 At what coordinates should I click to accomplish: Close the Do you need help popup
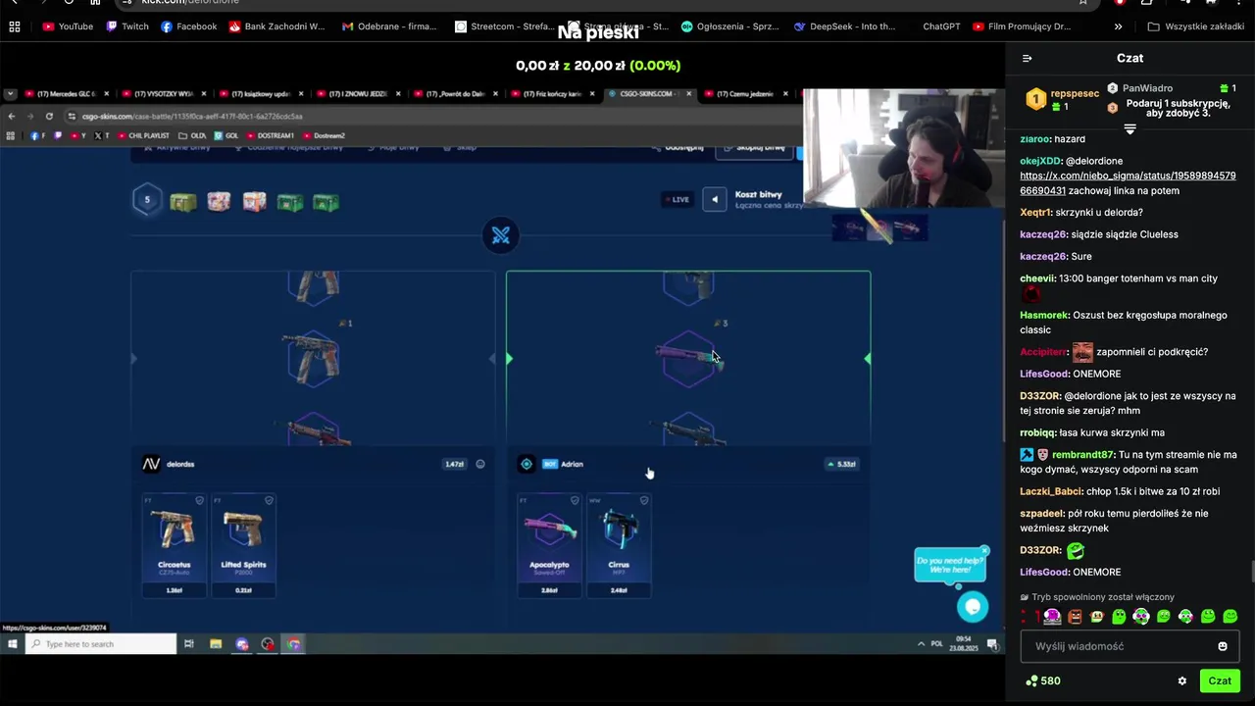coord(984,551)
